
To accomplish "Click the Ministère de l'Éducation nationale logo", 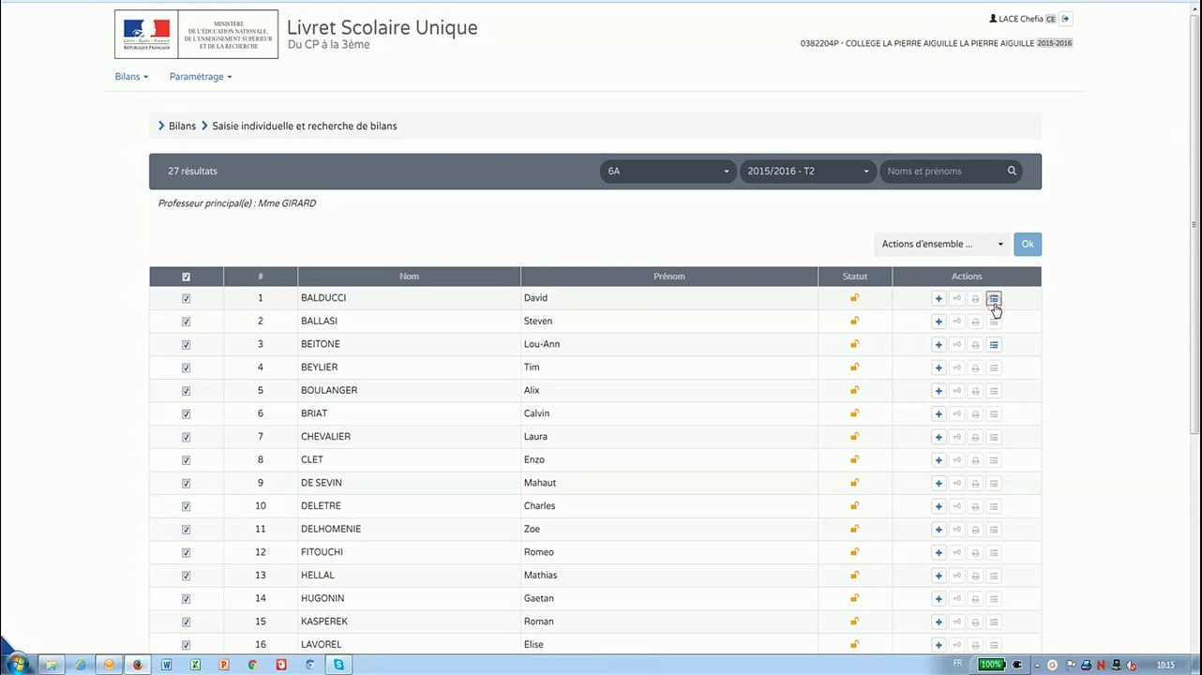I will (197, 35).
